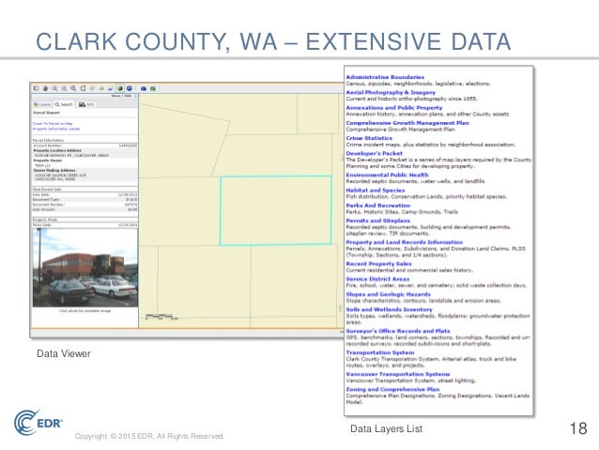
Task: Open Service District Areas link
Action: [x=377, y=279]
